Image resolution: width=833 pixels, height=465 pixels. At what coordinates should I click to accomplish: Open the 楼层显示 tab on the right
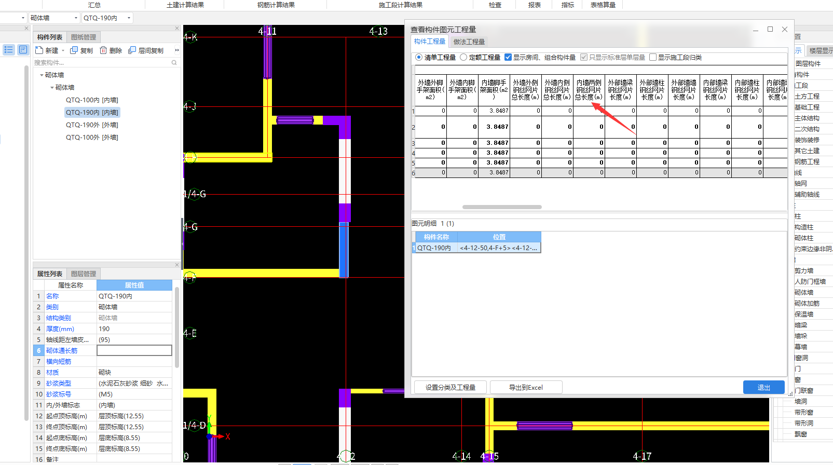(820, 50)
